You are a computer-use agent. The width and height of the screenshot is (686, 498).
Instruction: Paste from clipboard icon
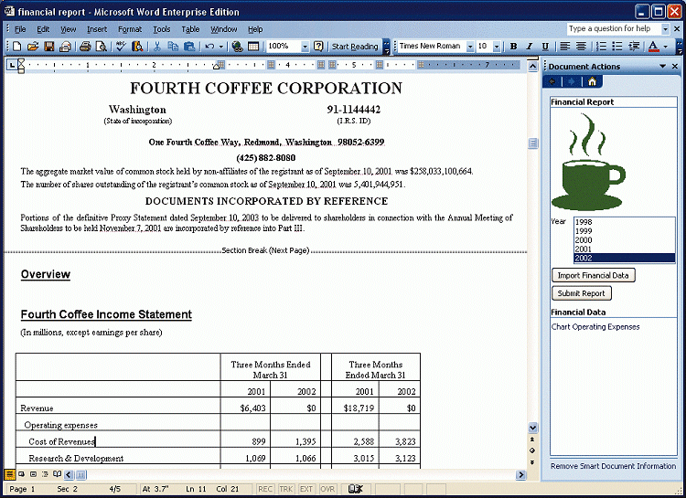click(189, 47)
